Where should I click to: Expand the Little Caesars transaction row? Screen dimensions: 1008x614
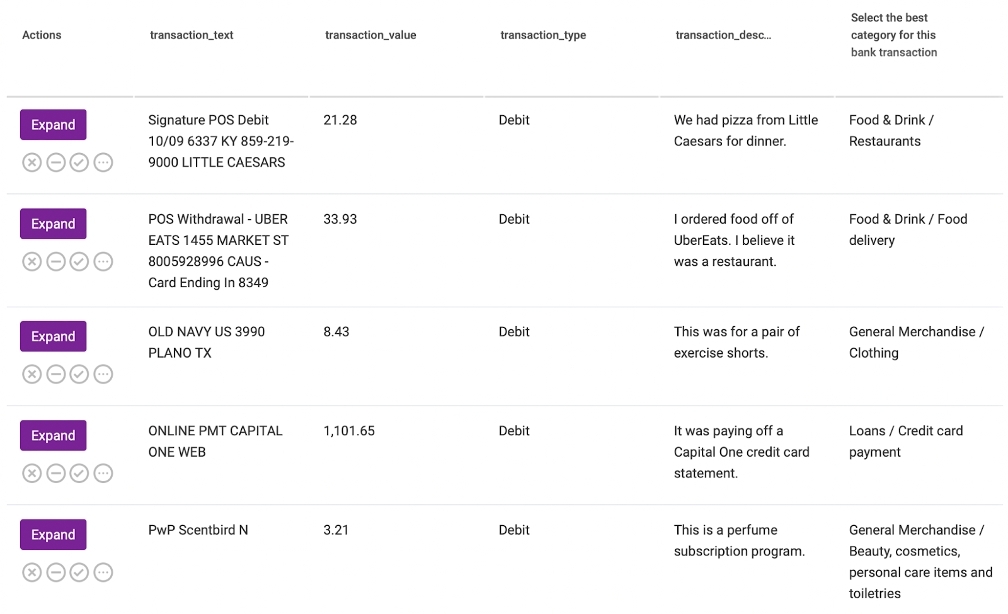53,125
